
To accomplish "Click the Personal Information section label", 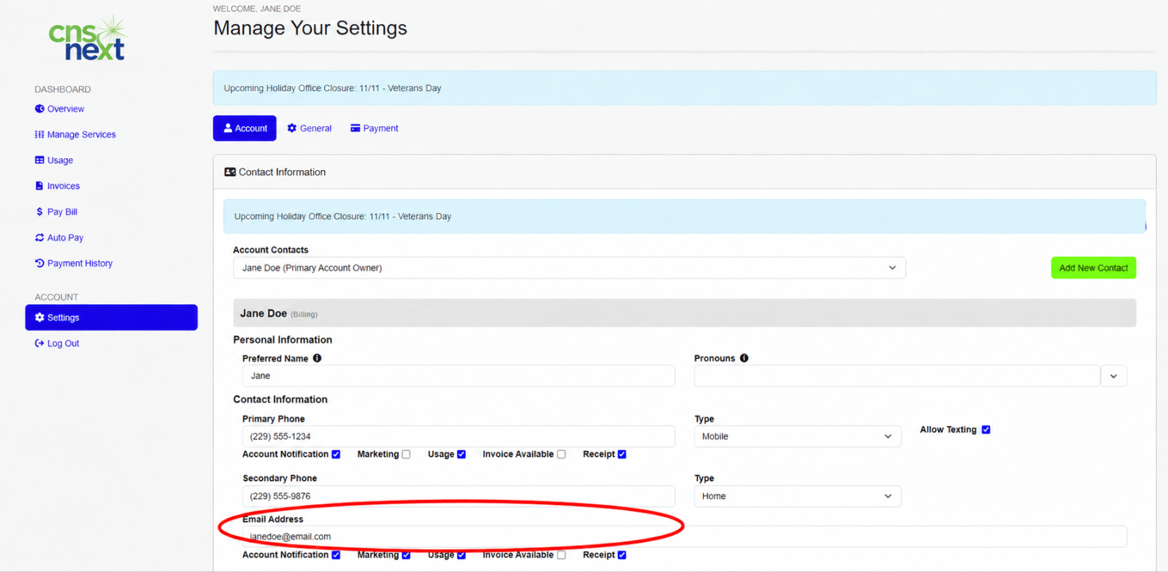I will (x=283, y=339).
